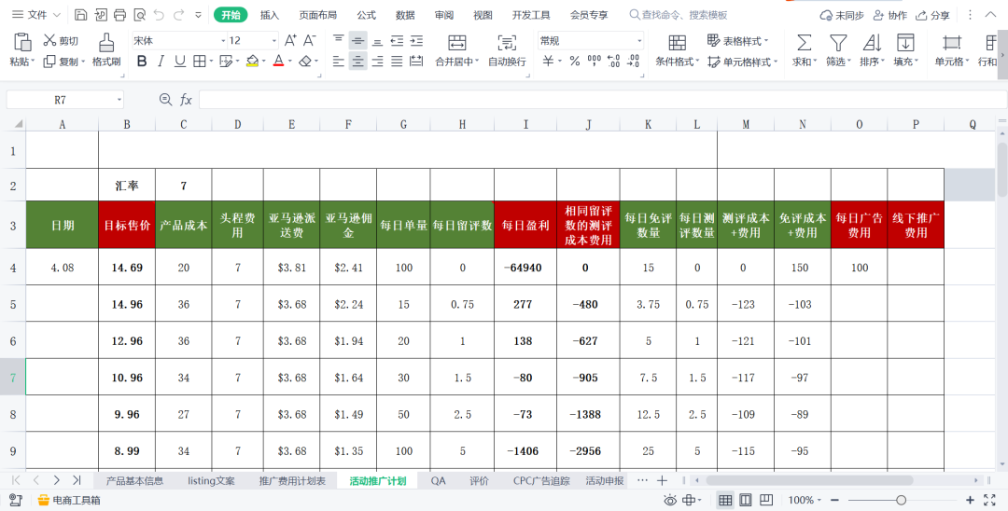Open the 推广费用计划表 sheet tab
This screenshot has height=511, width=1008.
click(x=293, y=481)
